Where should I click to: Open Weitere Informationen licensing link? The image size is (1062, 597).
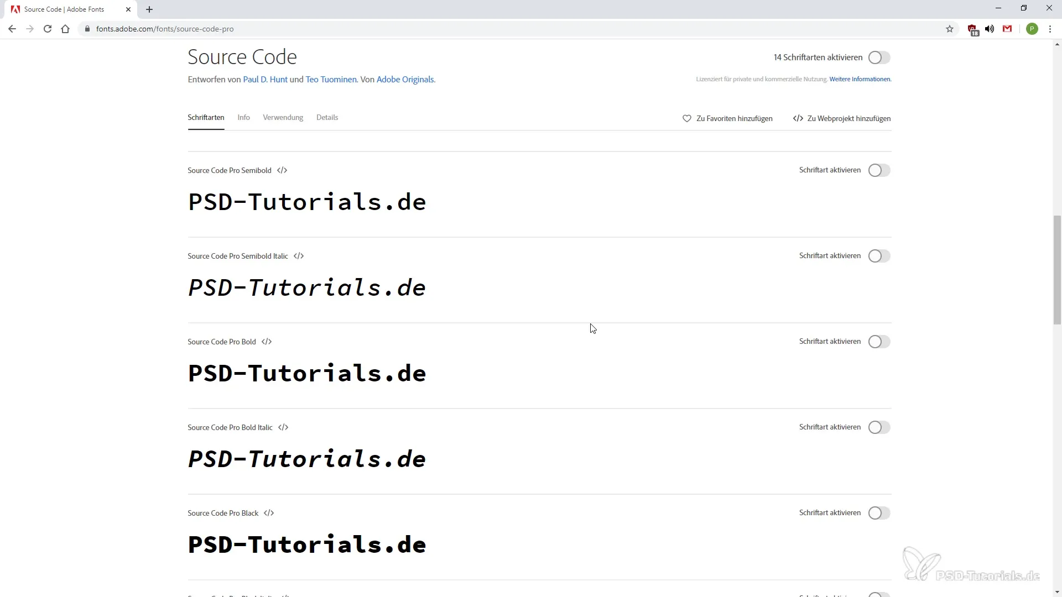pyautogui.click(x=860, y=79)
